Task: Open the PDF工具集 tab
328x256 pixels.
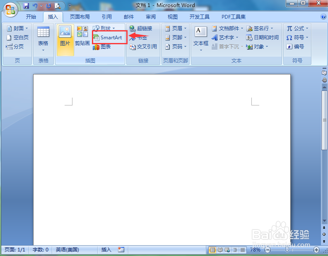Action: (234, 17)
